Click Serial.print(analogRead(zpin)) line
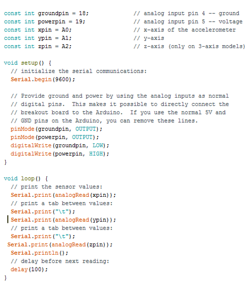The width and height of the screenshot is (249, 294). click(60, 245)
